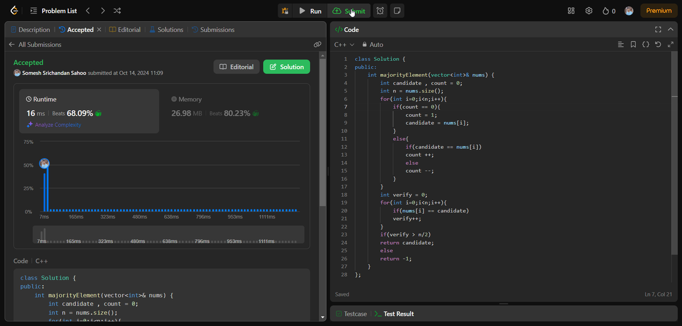Open Somesh Srichandan Sahoo's profile
This screenshot has width=682, height=326.
(54, 73)
